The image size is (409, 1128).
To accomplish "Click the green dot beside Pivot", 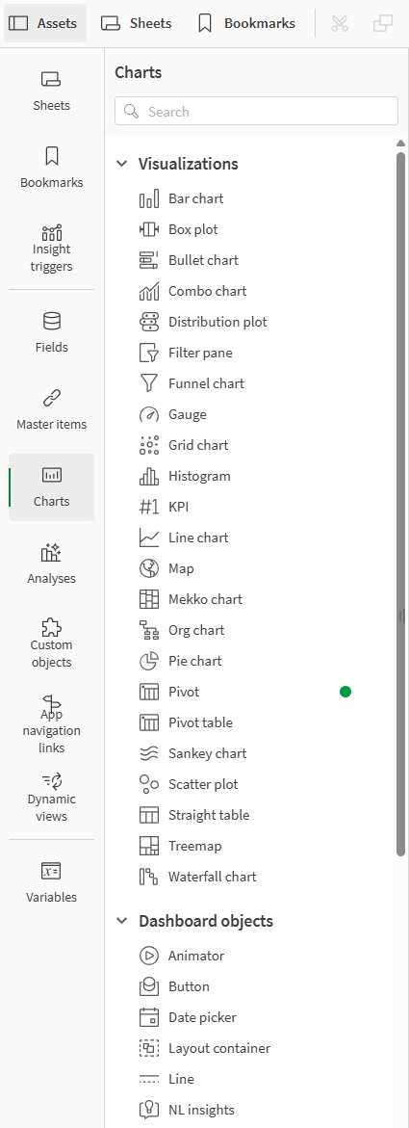I will pos(345,692).
